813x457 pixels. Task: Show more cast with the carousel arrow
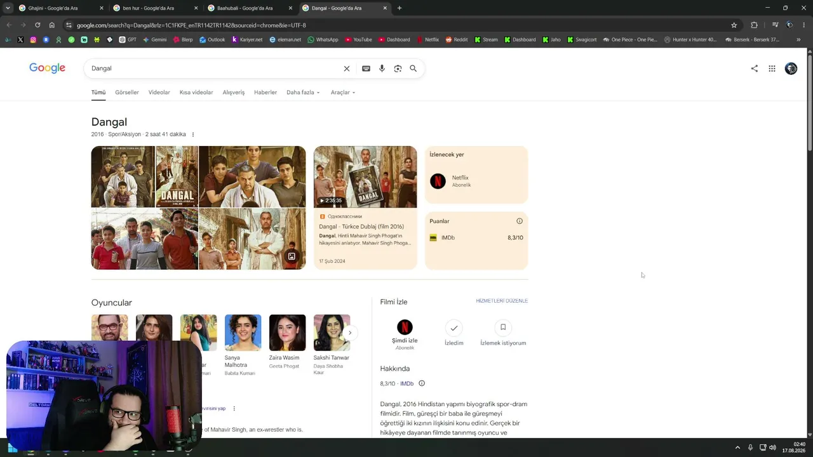pos(349,333)
